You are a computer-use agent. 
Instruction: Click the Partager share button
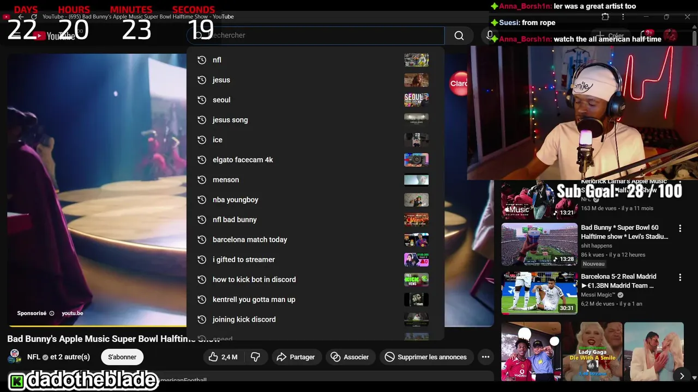click(296, 357)
